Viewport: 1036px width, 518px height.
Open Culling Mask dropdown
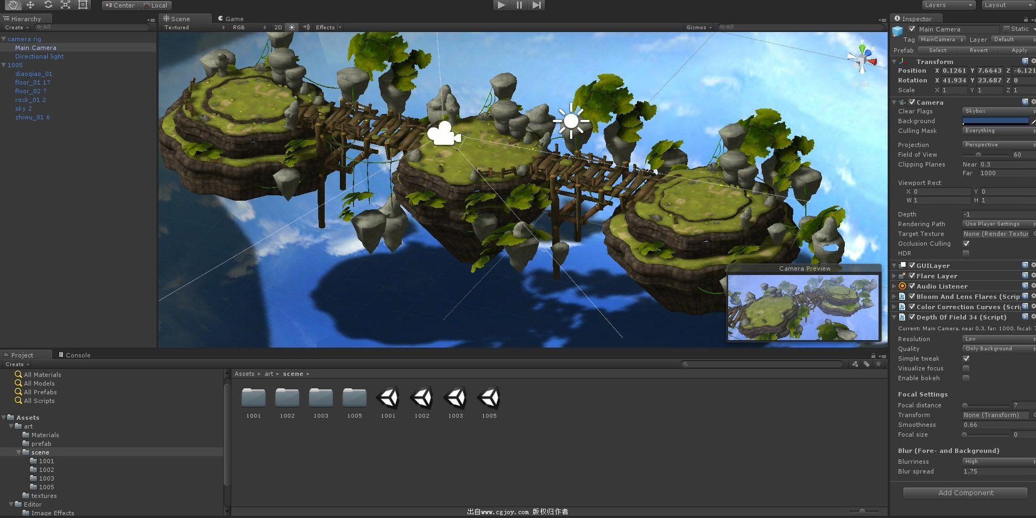tap(999, 131)
